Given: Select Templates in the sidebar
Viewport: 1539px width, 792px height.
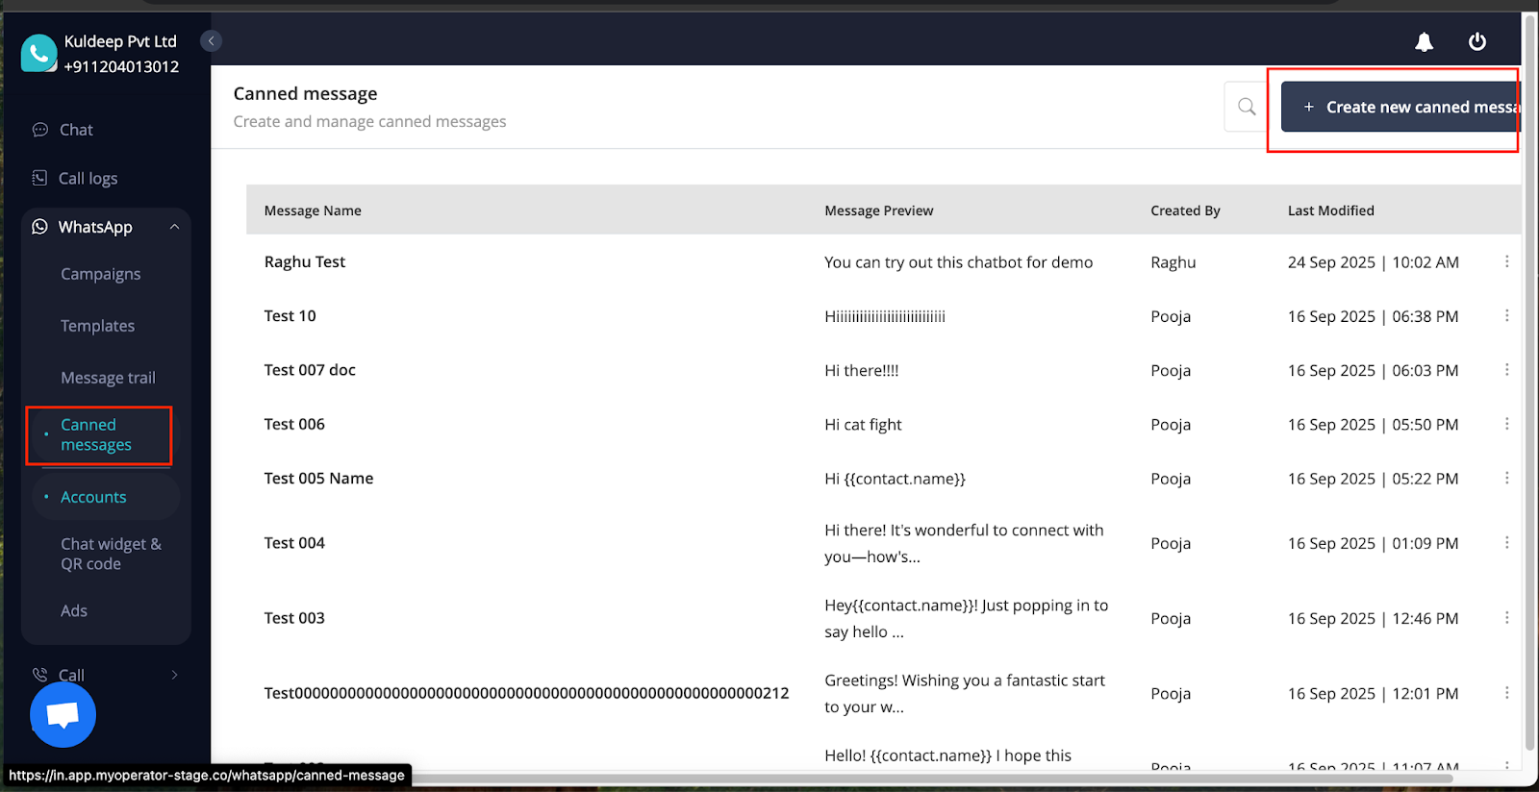Looking at the screenshot, I should (x=97, y=326).
